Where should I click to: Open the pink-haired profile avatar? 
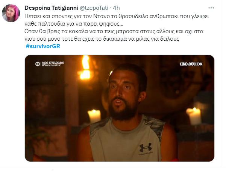click(x=11, y=13)
